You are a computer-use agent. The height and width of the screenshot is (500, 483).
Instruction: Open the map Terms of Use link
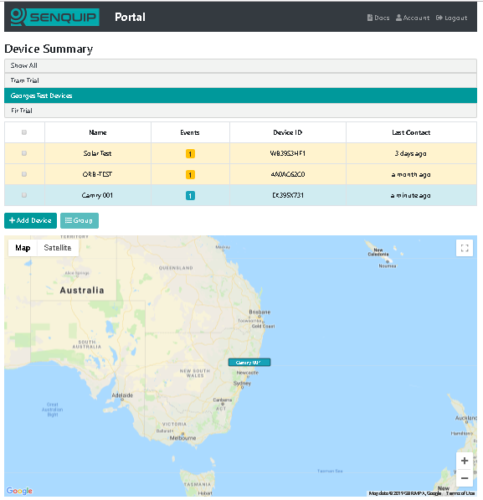[460, 493]
